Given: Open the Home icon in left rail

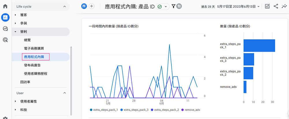Looking at the screenshot, I should coord(5,6).
